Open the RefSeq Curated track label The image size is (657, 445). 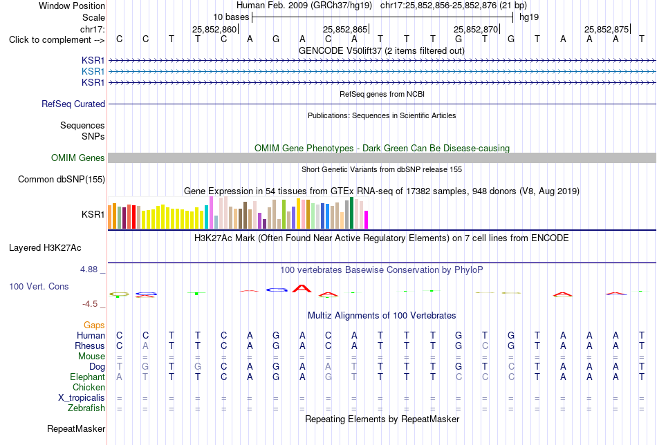pos(73,104)
